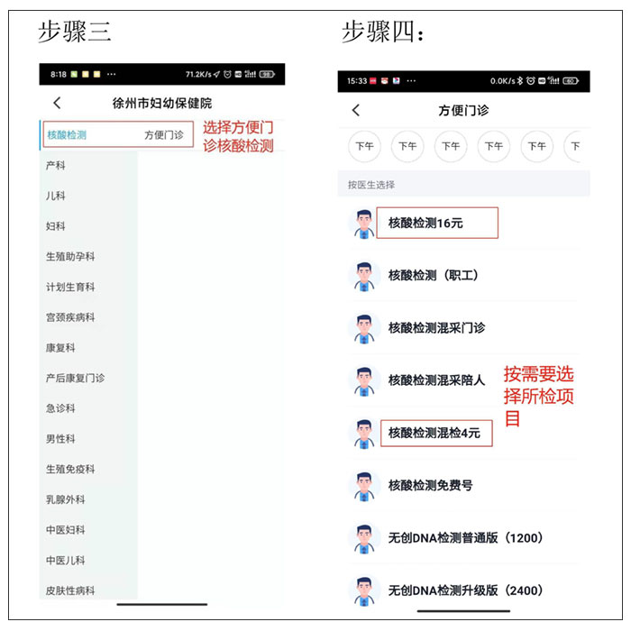The height and width of the screenshot is (631, 631).
Task: Tap doctor avatar beside 核酸检测混采门诊
Action: [362, 328]
